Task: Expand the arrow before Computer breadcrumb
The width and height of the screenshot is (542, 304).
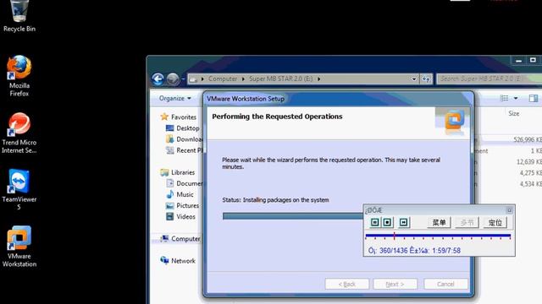Action: coord(202,79)
